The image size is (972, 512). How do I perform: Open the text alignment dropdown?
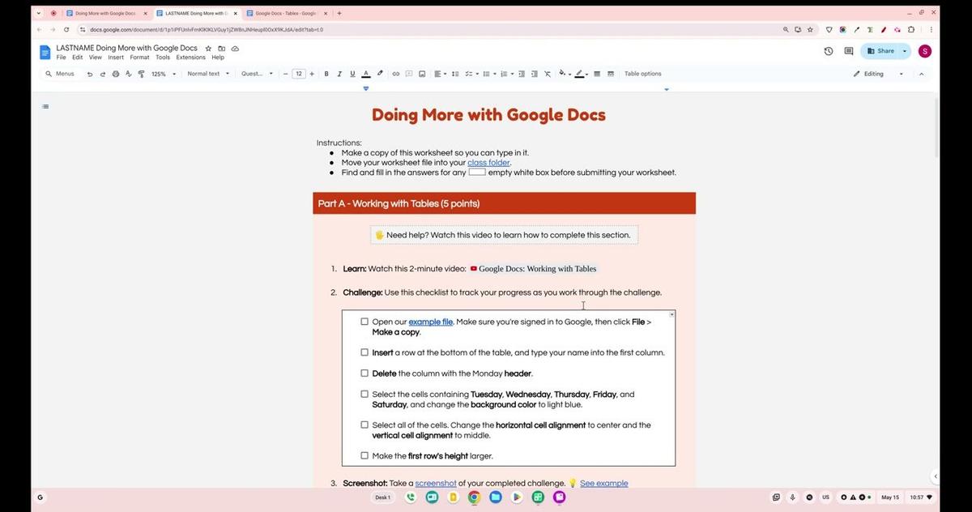point(440,74)
